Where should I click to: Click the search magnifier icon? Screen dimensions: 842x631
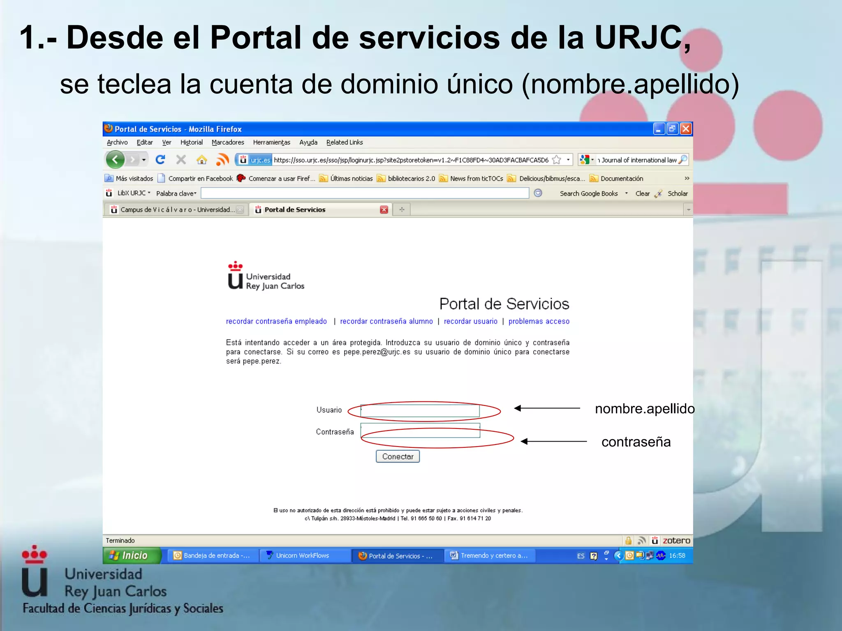click(x=683, y=160)
